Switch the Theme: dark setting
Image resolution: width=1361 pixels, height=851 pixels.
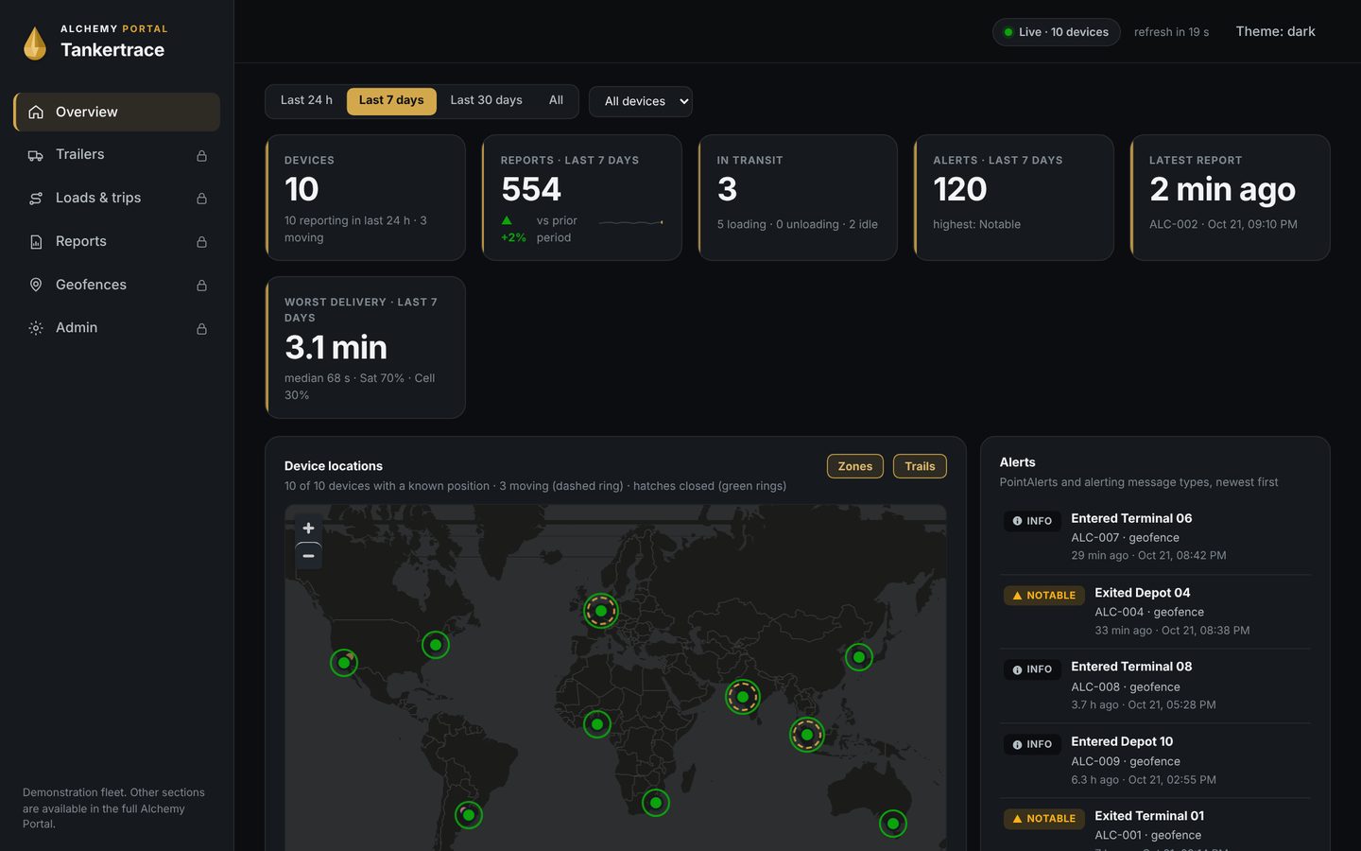1275,31
